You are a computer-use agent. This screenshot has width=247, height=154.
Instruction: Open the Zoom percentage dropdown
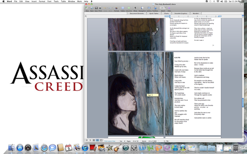tap(165, 8)
